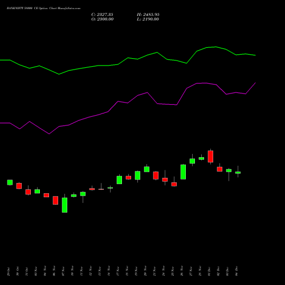The height and width of the screenshot is (285, 285).
Task: Click the green candle above 17 Nov
Action: 119,180
